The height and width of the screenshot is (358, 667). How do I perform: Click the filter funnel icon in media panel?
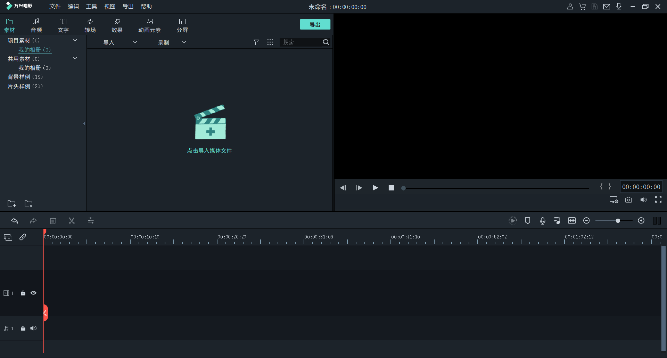click(256, 42)
